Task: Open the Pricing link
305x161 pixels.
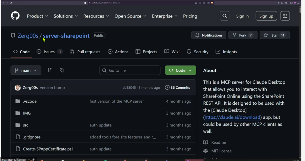Action: 190,16
